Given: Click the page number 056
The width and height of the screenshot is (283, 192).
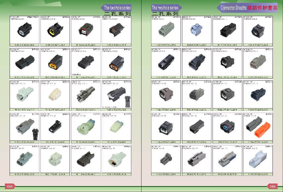Looking at the screenshot, I should pos(273,186).
